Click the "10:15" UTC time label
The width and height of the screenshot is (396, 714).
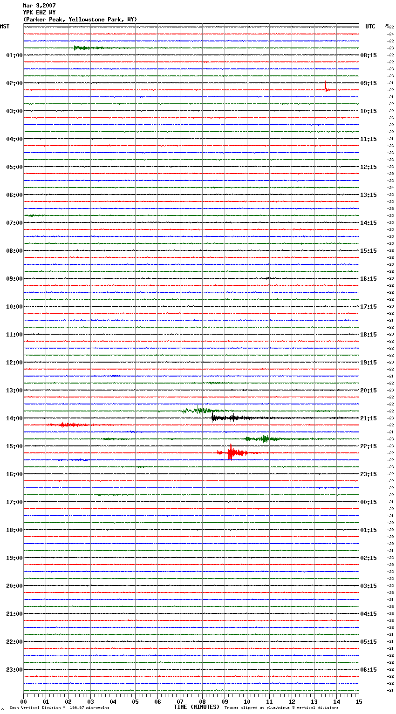(x=369, y=111)
